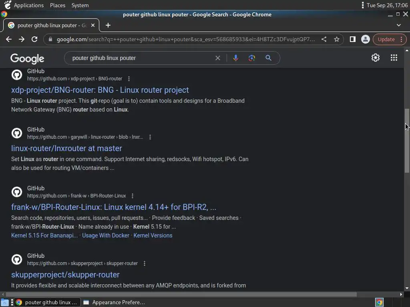
Task: Open Google quick settings gear
Action: pyautogui.click(x=376, y=58)
